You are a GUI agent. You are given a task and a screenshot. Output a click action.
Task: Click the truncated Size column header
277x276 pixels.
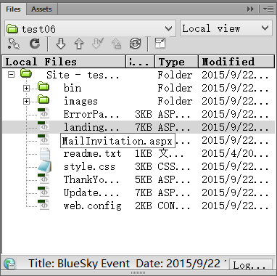140,62
